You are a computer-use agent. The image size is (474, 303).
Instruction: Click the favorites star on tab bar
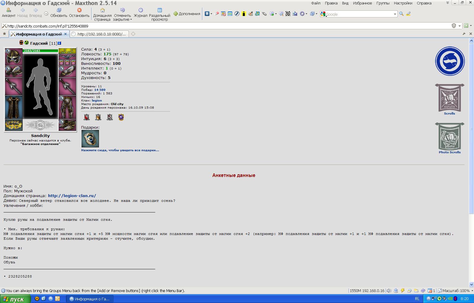[4, 34]
